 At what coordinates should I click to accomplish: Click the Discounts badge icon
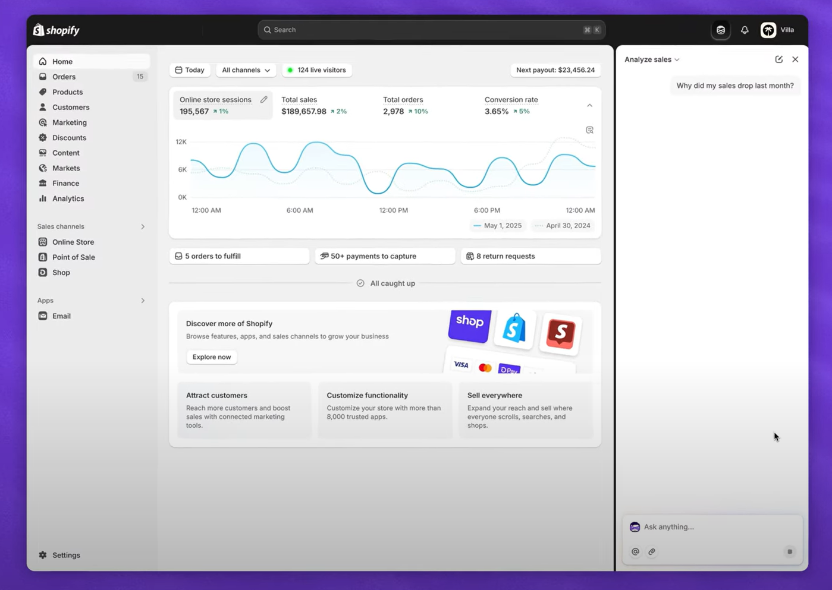(x=43, y=137)
